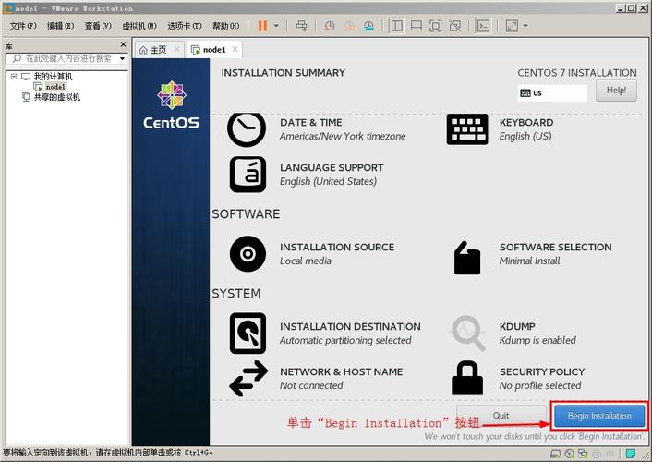Open SECURITY POLICY padlock icon
Viewport: 652px width, 462px height.
point(467,378)
